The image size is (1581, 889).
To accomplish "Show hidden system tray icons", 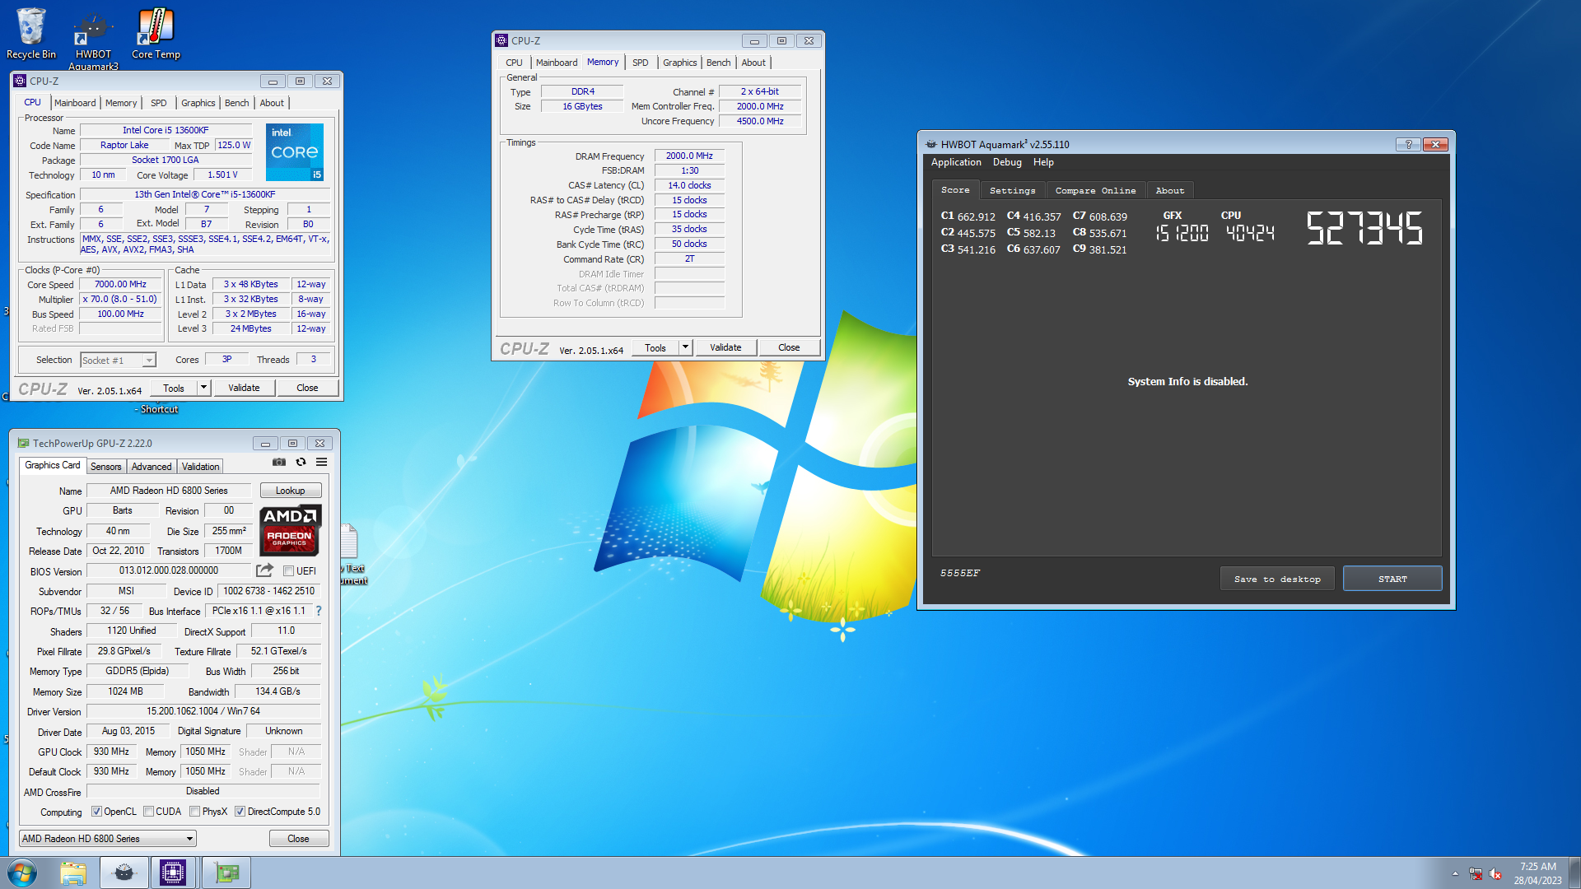I will point(1455,873).
